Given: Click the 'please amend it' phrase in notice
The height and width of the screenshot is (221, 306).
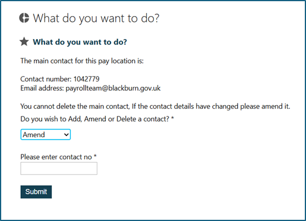Looking at the screenshot, I should point(265,106).
